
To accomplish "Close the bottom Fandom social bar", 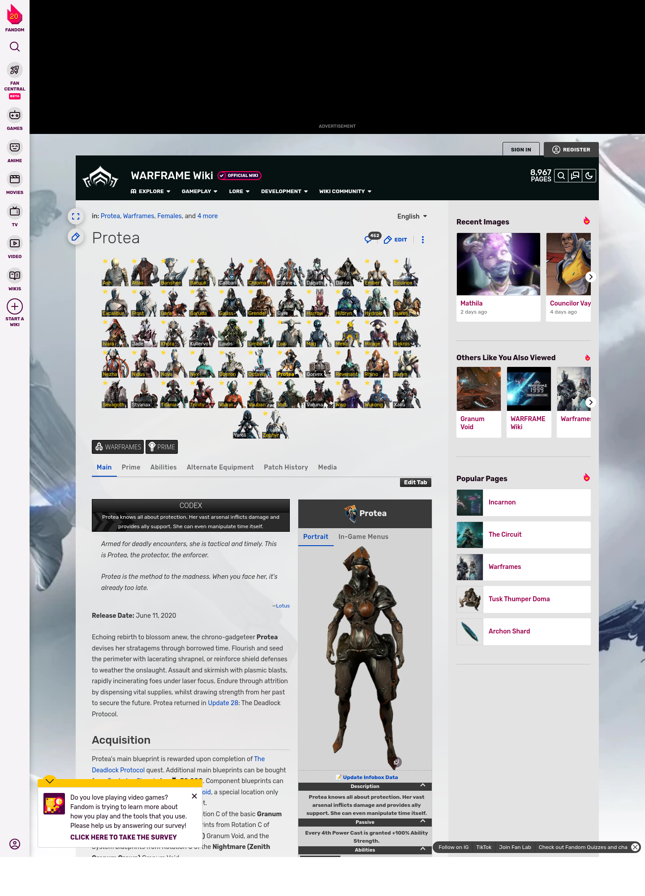I will (x=635, y=847).
